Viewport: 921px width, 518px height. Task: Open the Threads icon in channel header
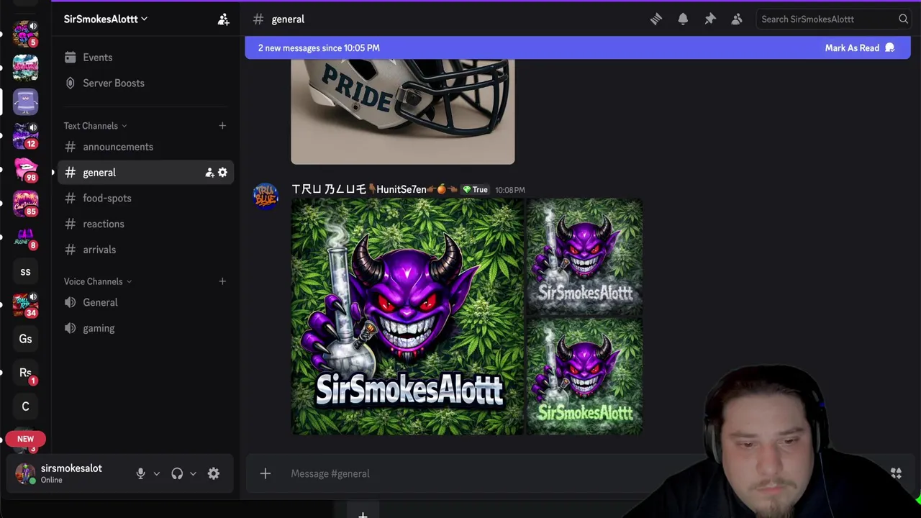pyautogui.click(x=656, y=19)
